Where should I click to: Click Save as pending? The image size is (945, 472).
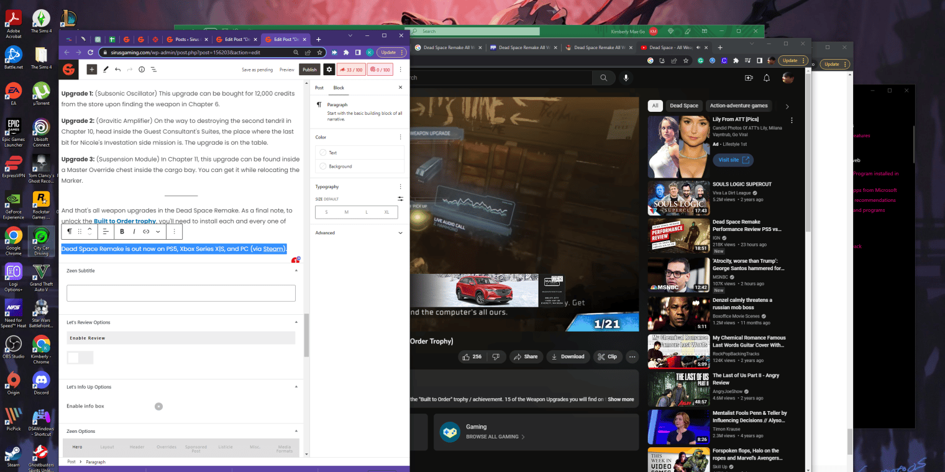coord(257,70)
